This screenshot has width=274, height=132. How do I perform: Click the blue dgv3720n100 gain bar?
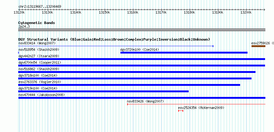pyautogui.click(x=184, y=53)
